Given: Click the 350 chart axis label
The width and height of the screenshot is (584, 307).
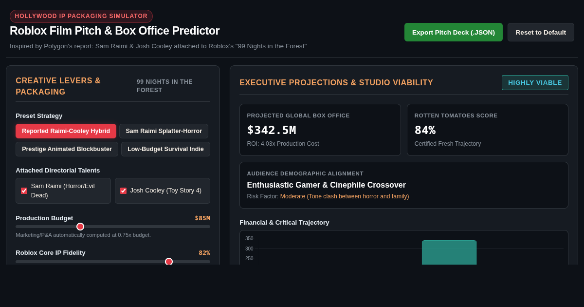Looking at the screenshot, I should pos(249,238).
